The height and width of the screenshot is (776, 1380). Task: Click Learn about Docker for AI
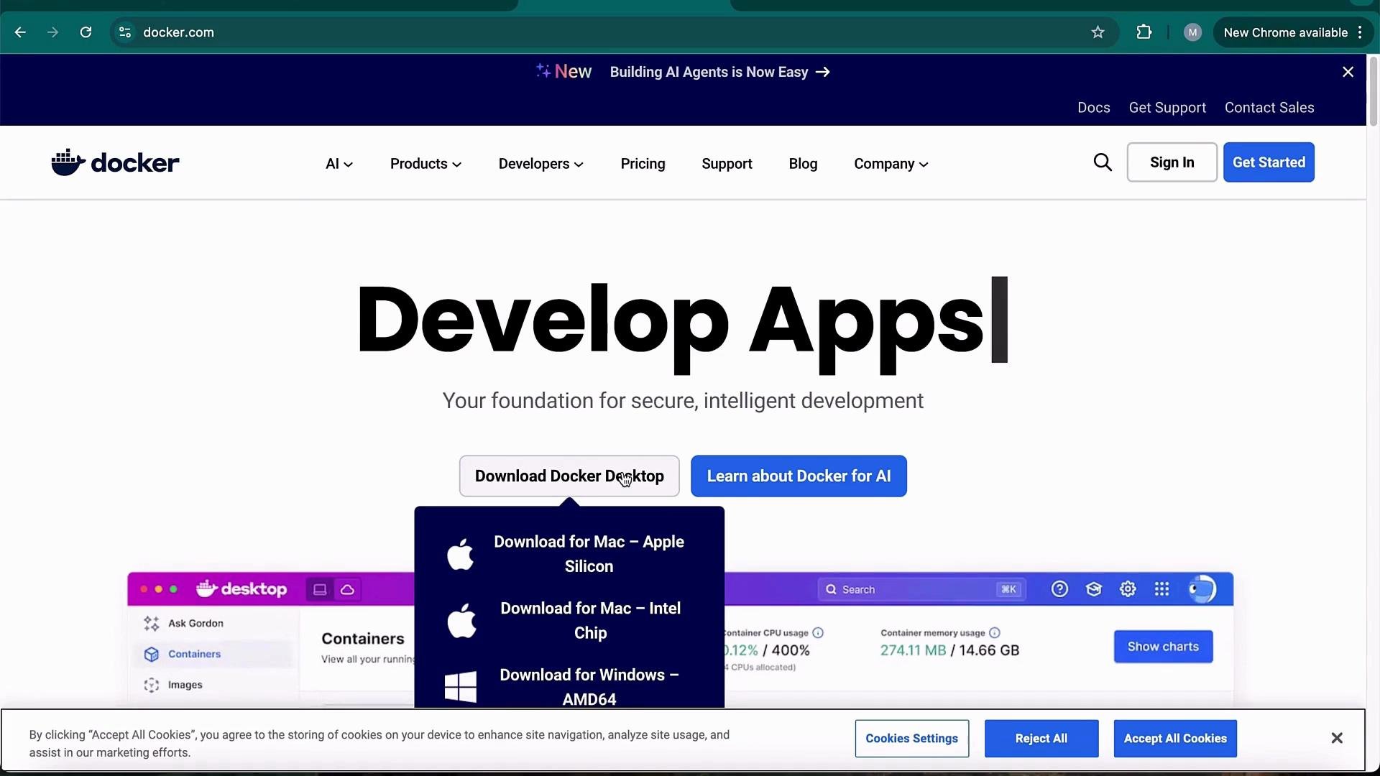[799, 476]
